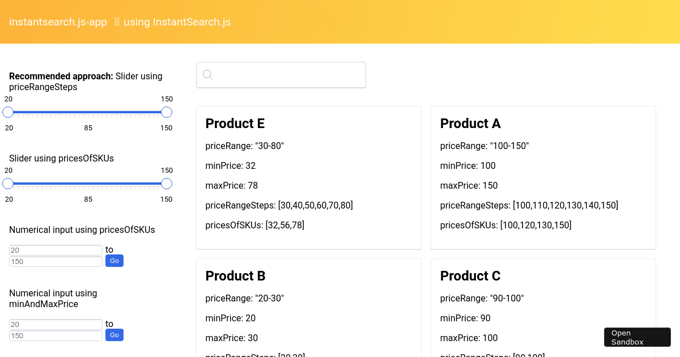Screen dimensions: 680x357
Task: Click the 'Recommended approach' slider heading
Action: (86, 82)
